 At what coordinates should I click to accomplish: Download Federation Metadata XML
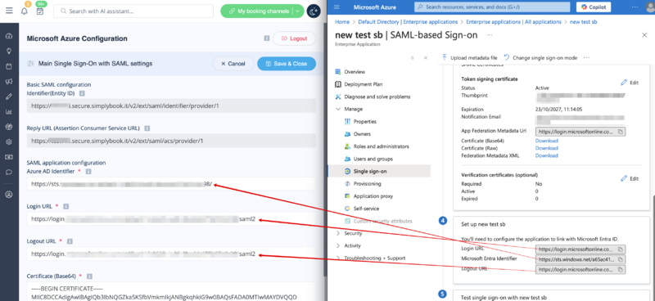click(x=546, y=155)
